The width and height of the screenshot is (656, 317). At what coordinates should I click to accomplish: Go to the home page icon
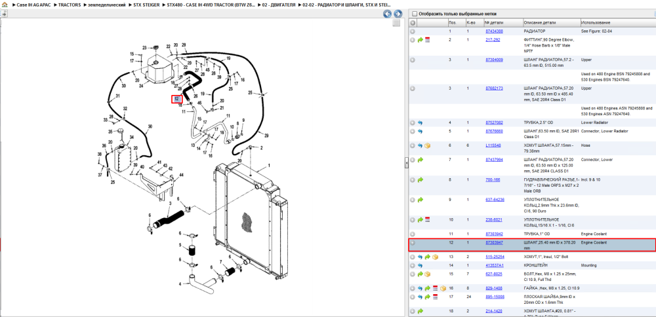(x=5, y=4)
